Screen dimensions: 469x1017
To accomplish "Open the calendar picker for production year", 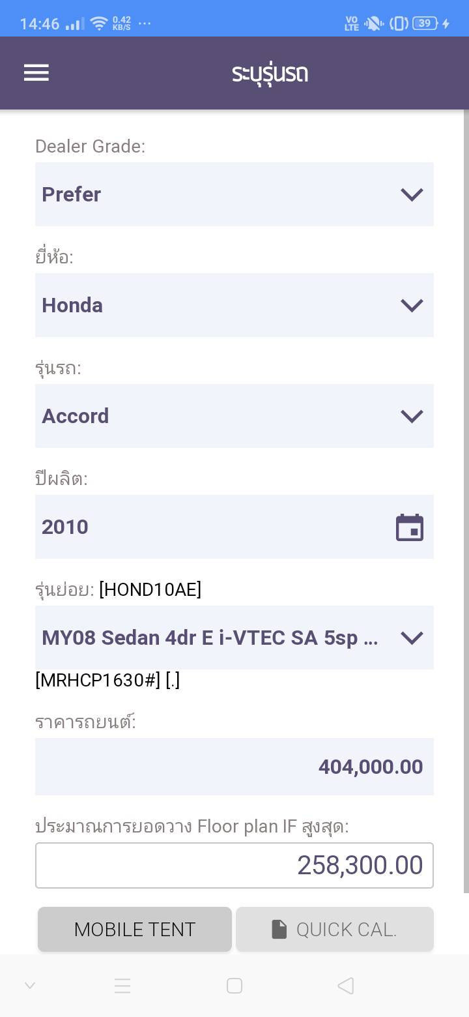I will coord(410,527).
